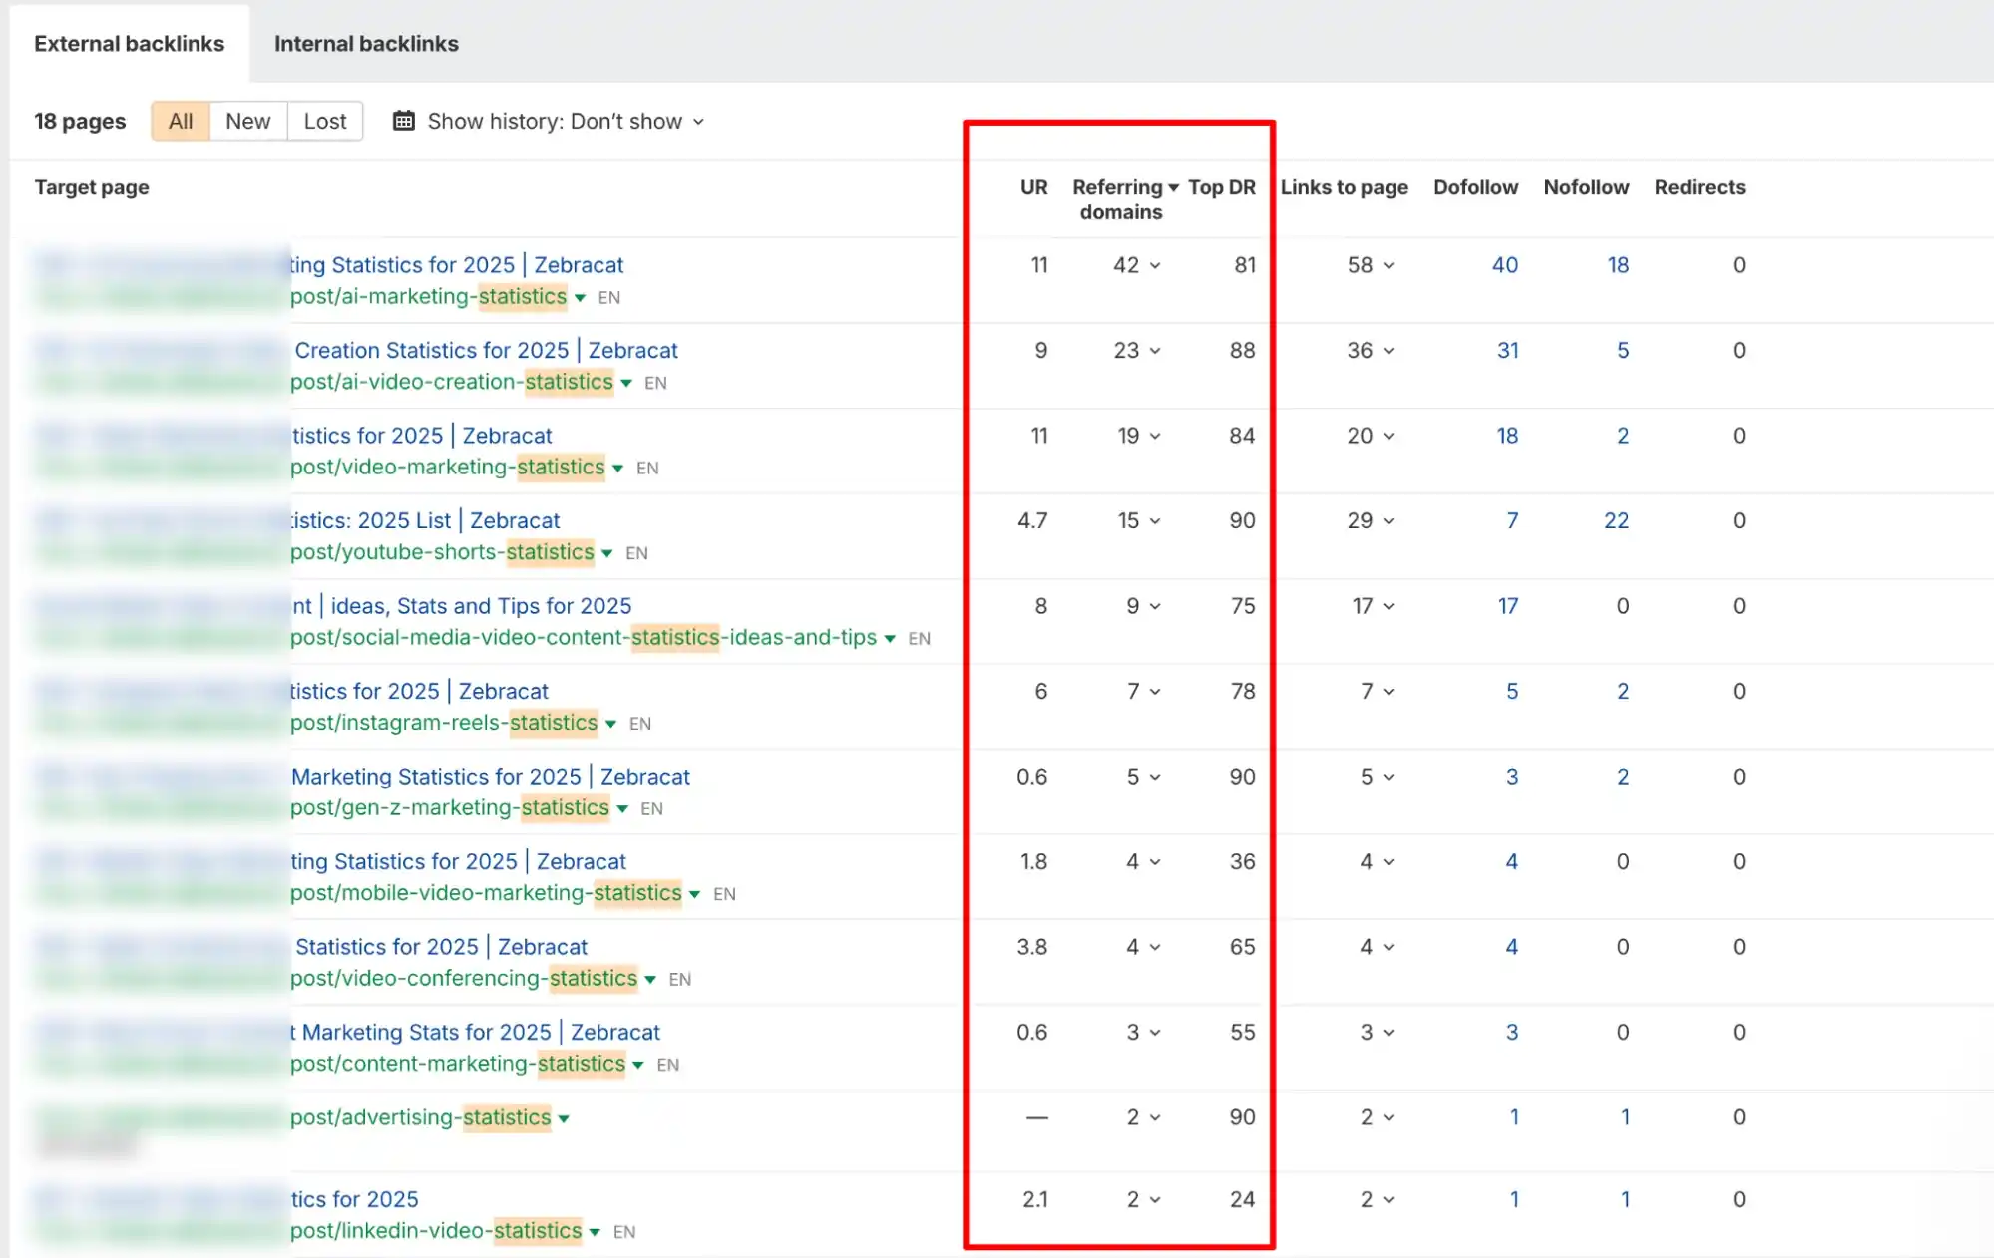Expand the 58 links to page dropdown
Screen dimensions: 1994x1259
click(1371, 265)
